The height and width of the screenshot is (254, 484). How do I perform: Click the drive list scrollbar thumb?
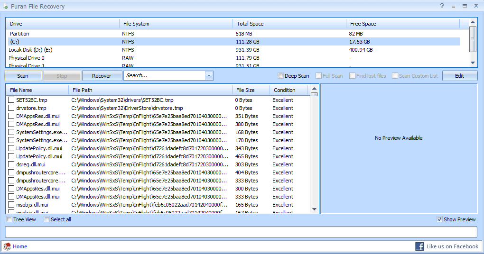click(473, 39)
